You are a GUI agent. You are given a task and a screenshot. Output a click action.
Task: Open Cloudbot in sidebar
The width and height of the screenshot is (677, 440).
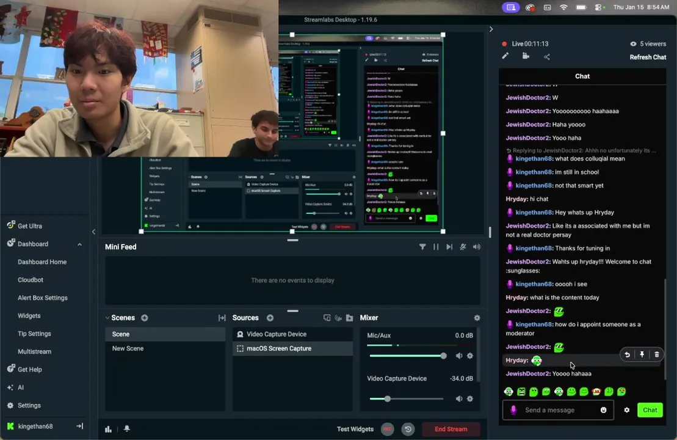coord(31,280)
